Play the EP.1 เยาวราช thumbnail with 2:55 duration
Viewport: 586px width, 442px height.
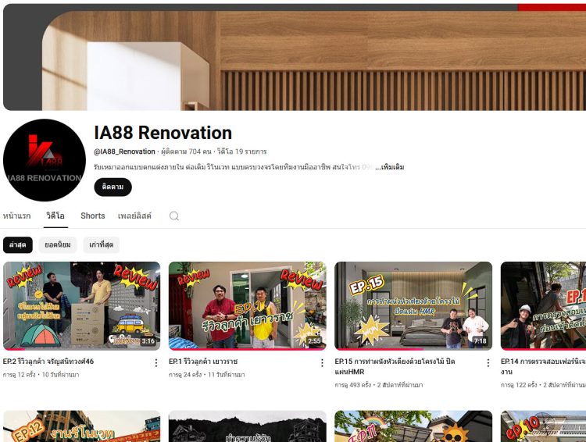pyautogui.click(x=248, y=305)
